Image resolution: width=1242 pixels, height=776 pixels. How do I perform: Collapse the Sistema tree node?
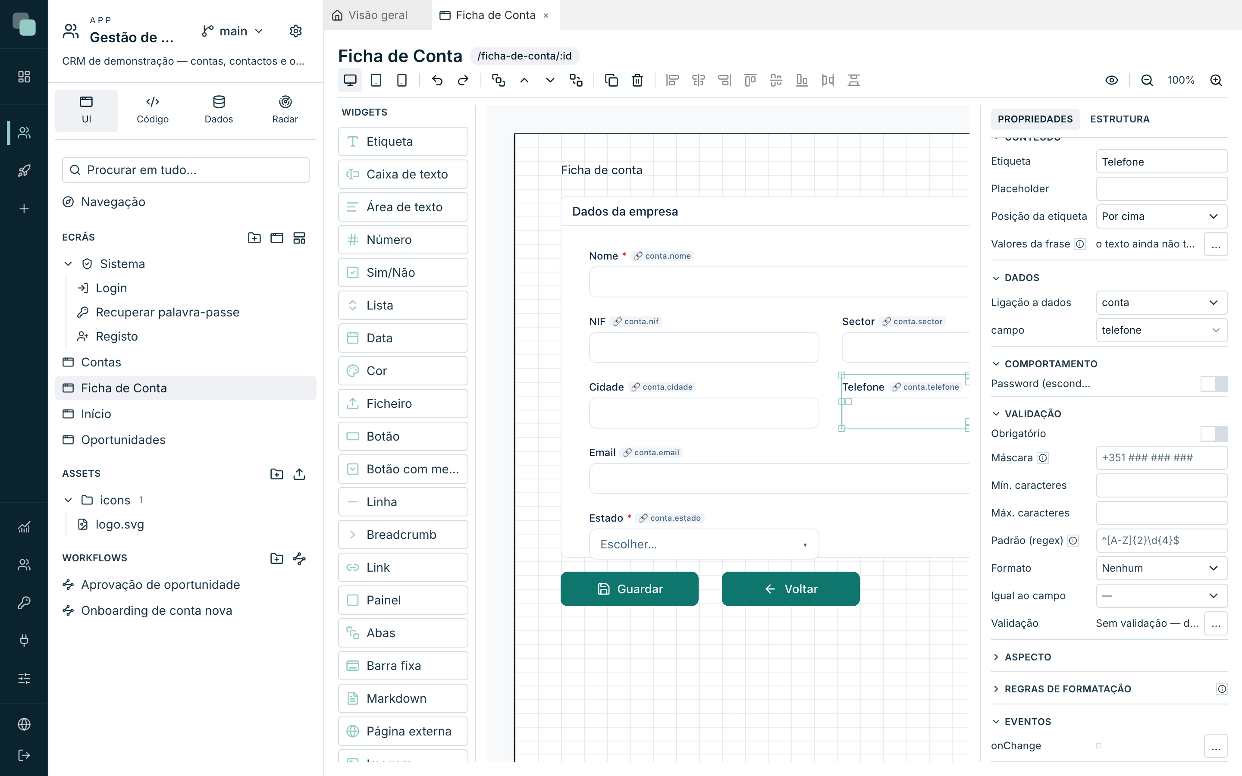pyautogui.click(x=68, y=264)
